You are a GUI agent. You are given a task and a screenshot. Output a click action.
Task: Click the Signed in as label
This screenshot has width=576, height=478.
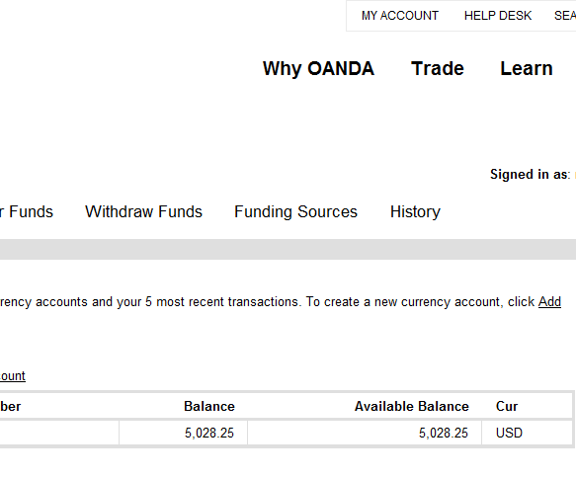tap(531, 174)
